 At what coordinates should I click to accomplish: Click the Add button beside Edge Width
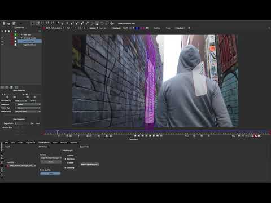click(38, 123)
